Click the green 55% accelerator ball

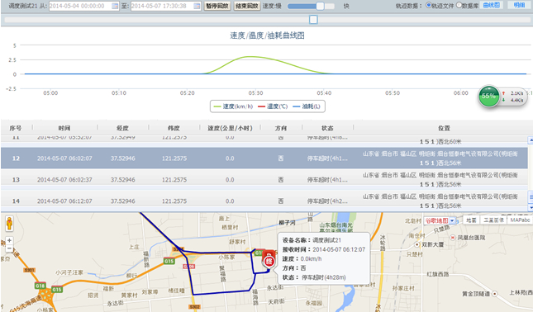point(489,97)
